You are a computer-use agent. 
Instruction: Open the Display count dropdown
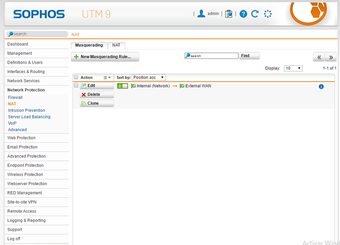(x=293, y=68)
